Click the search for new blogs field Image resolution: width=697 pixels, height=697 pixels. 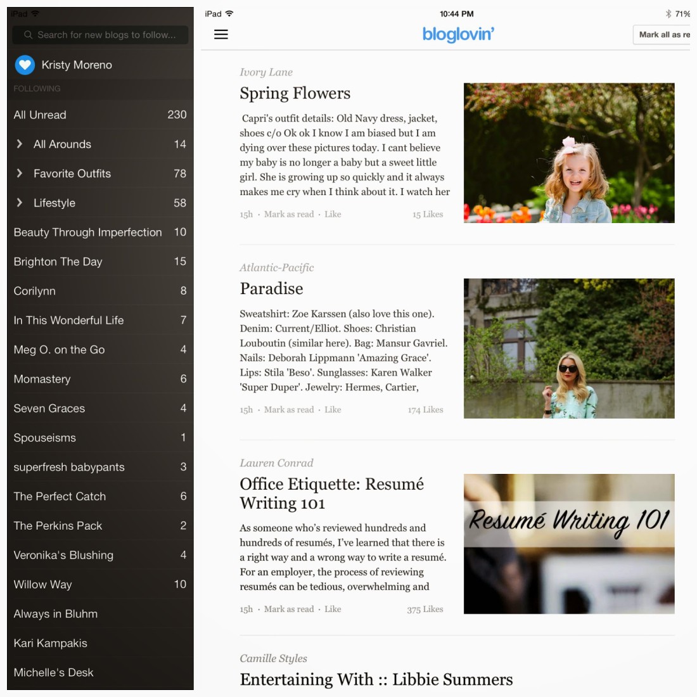point(100,35)
